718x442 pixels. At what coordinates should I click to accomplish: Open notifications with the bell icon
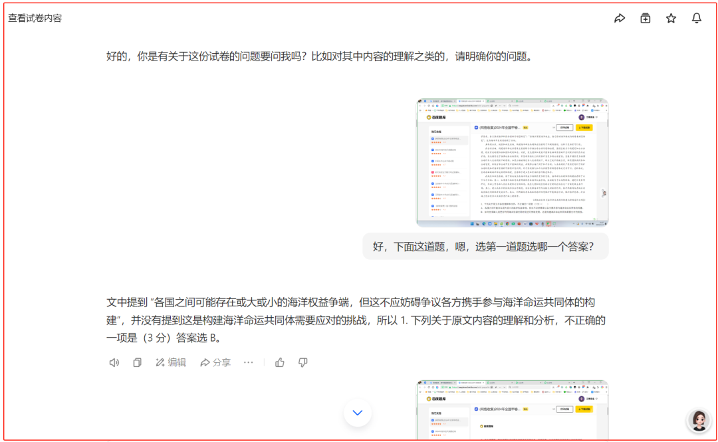click(x=697, y=19)
